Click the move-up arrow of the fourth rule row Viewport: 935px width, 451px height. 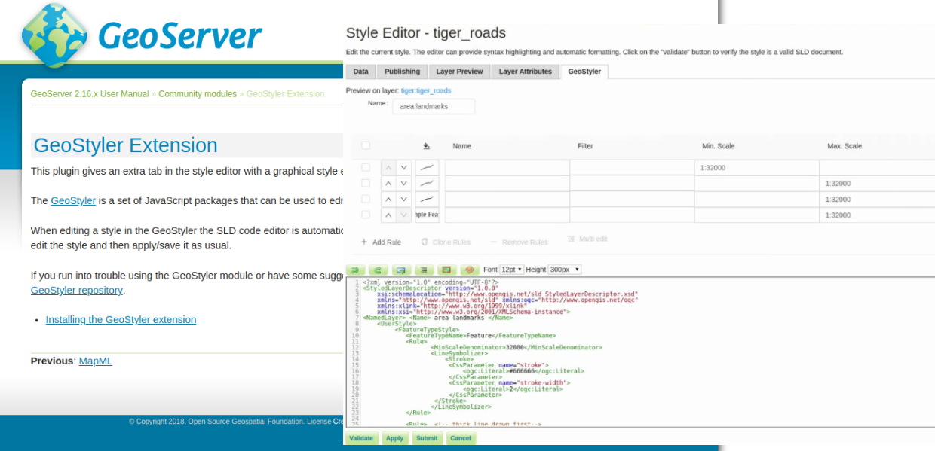coord(388,215)
